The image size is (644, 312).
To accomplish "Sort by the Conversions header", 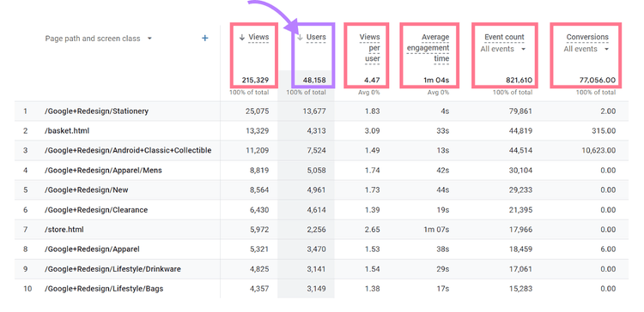I will [x=587, y=37].
